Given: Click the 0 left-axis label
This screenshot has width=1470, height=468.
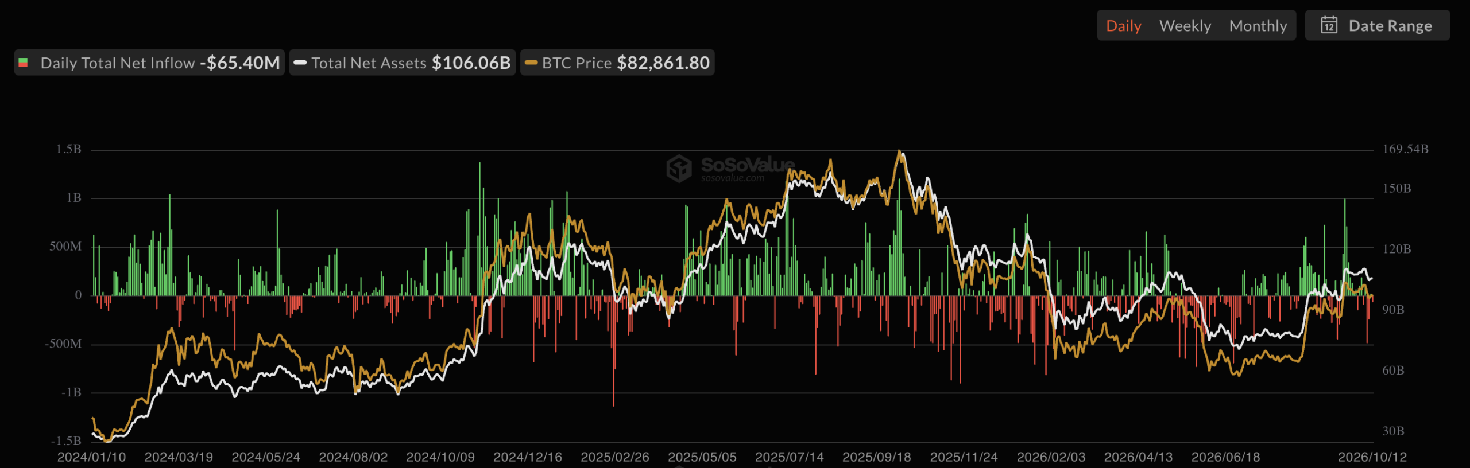Looking at the screenshot, I should coord(79,295).
